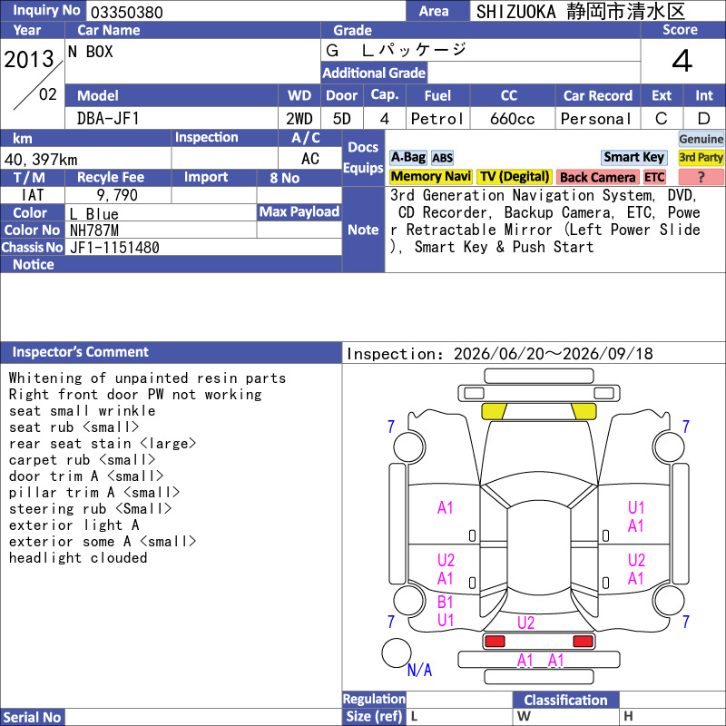This screenshot has width=726, height=726.
Task: Click the Additional Grade label
Action: coord(374,74)
